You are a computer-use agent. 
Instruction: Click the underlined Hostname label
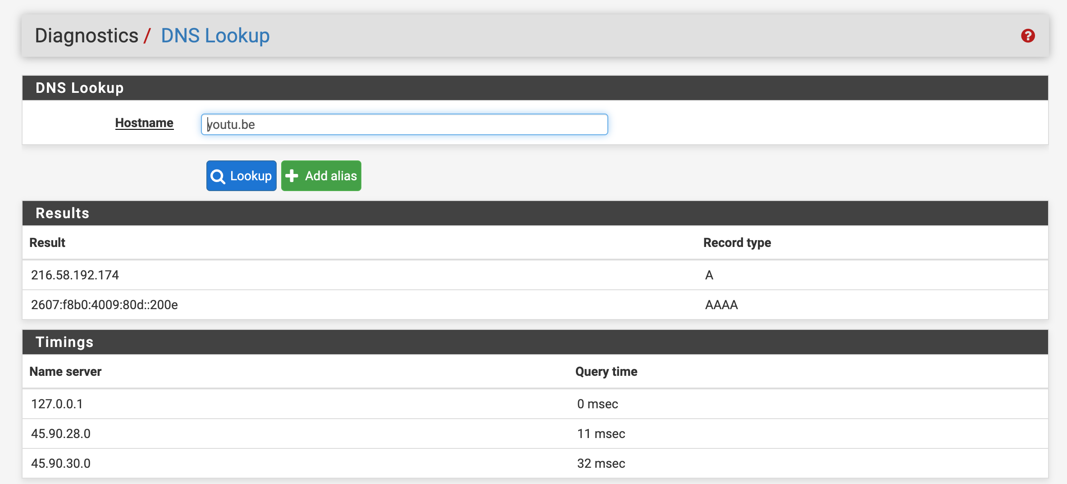tap(144, 123)
